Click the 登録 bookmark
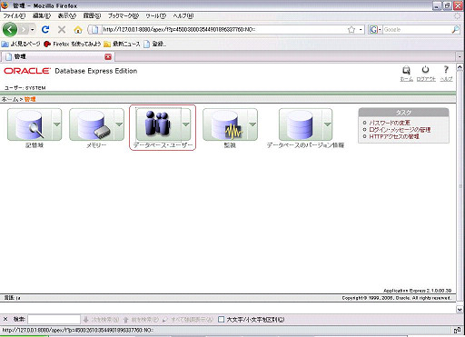465x337 pixels. point(154,44)
